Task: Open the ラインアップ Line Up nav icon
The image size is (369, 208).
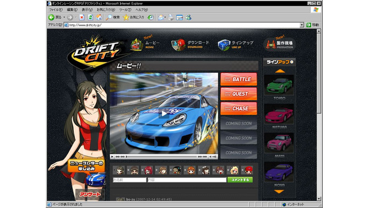Action: [x=224, y=45]
